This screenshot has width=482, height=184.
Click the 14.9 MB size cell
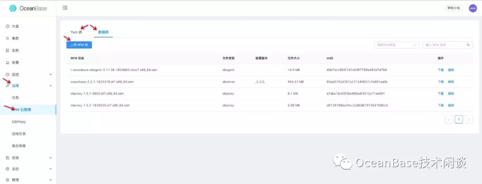[293, 70]
